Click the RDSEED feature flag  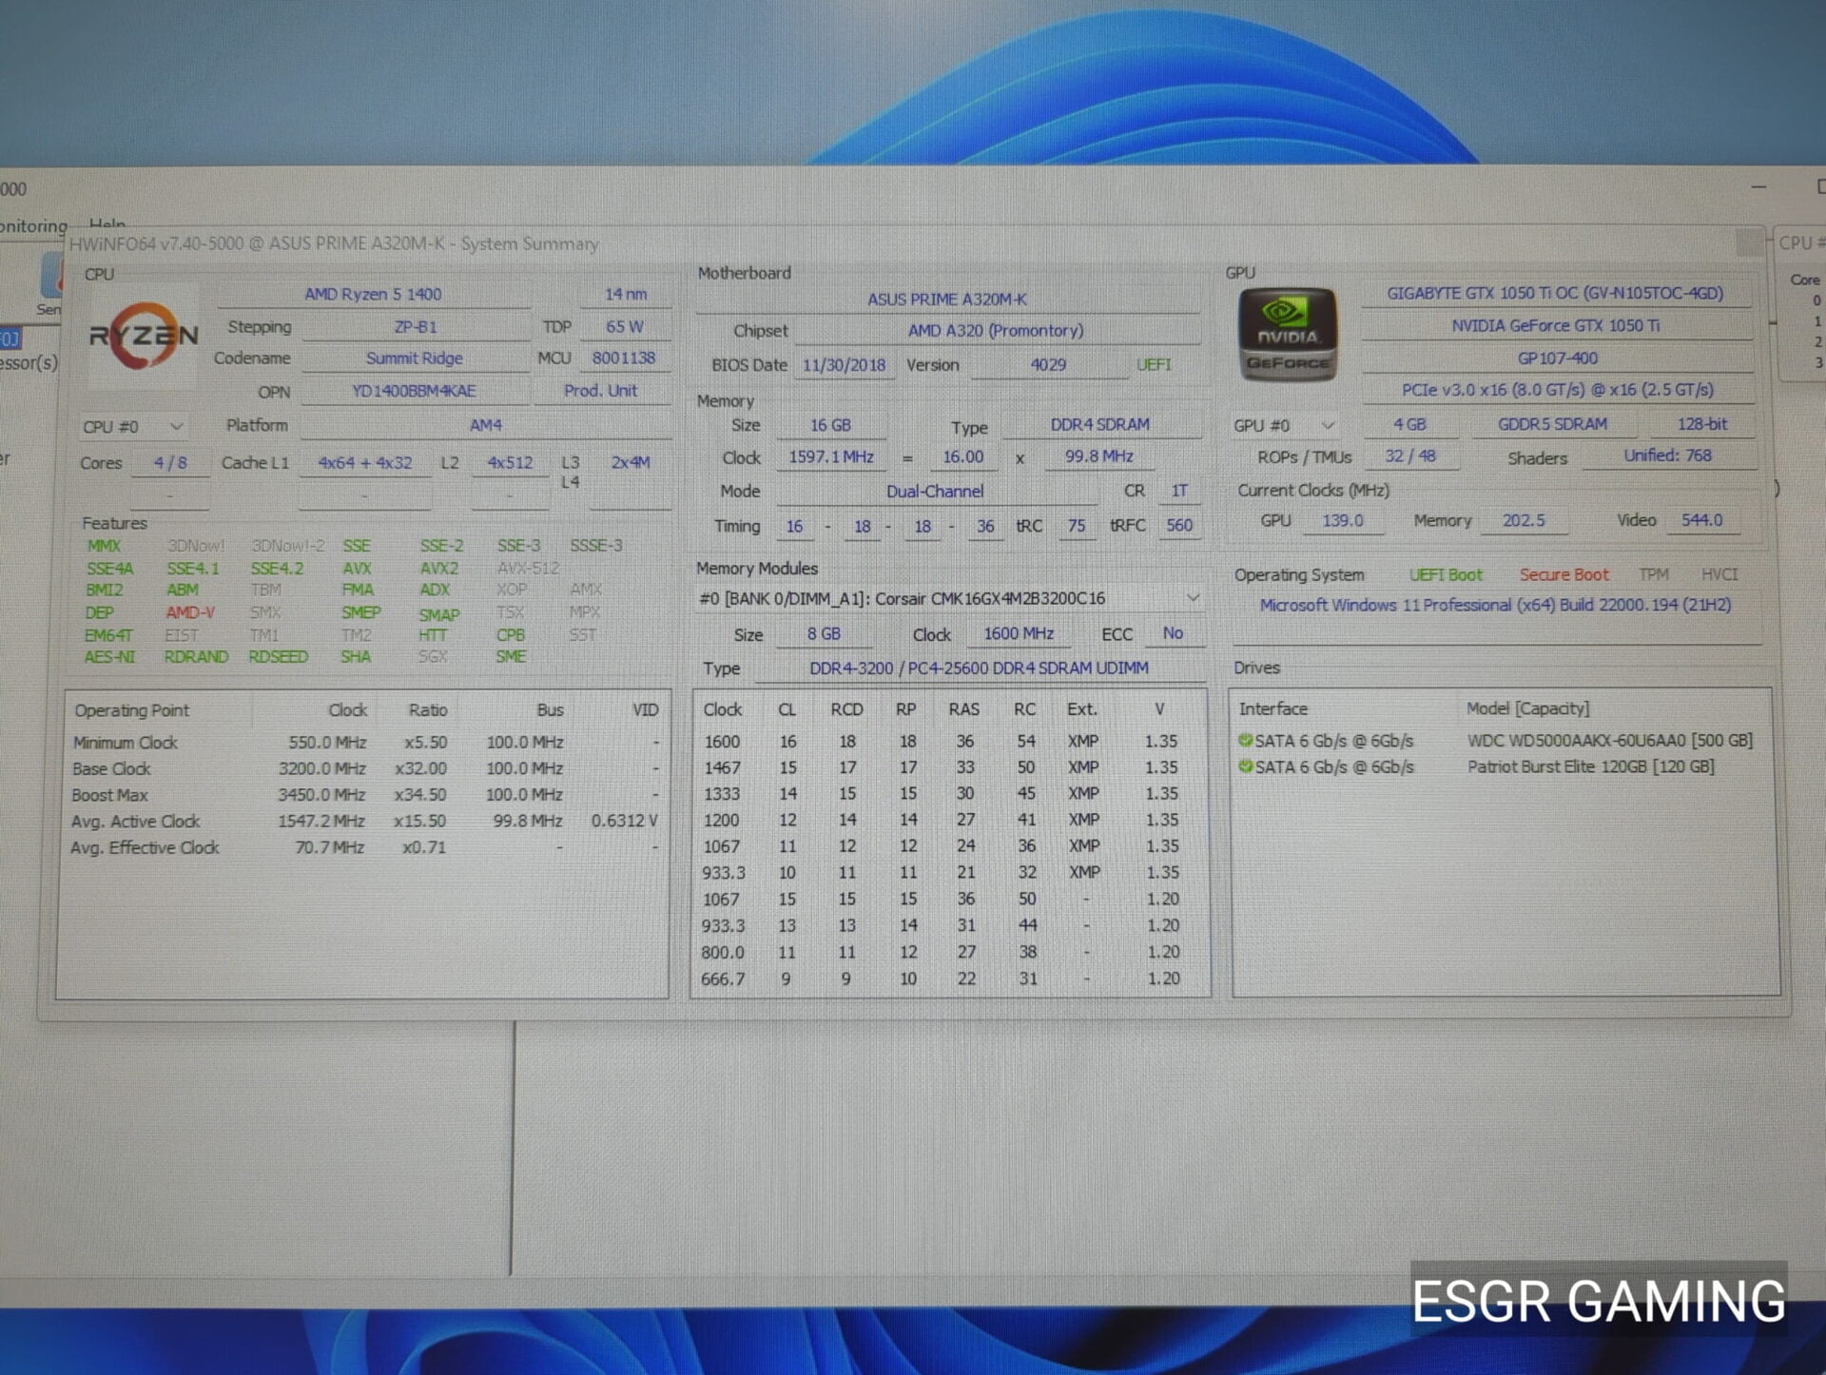pos(278,657)
